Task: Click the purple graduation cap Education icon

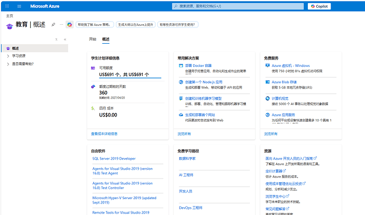Action: [x=10, y=26]
